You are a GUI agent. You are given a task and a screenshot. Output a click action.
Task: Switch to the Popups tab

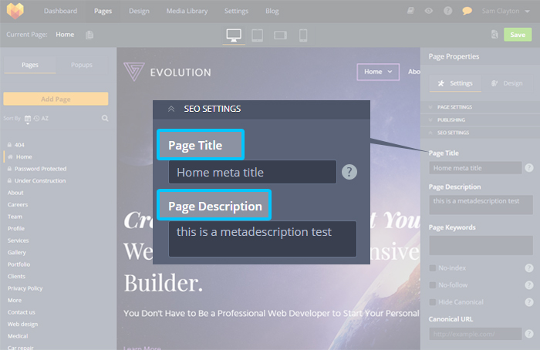(82, 65)
